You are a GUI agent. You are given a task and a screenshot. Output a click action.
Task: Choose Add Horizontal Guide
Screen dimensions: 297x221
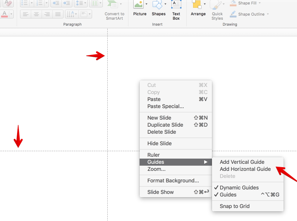click(245, 169)
